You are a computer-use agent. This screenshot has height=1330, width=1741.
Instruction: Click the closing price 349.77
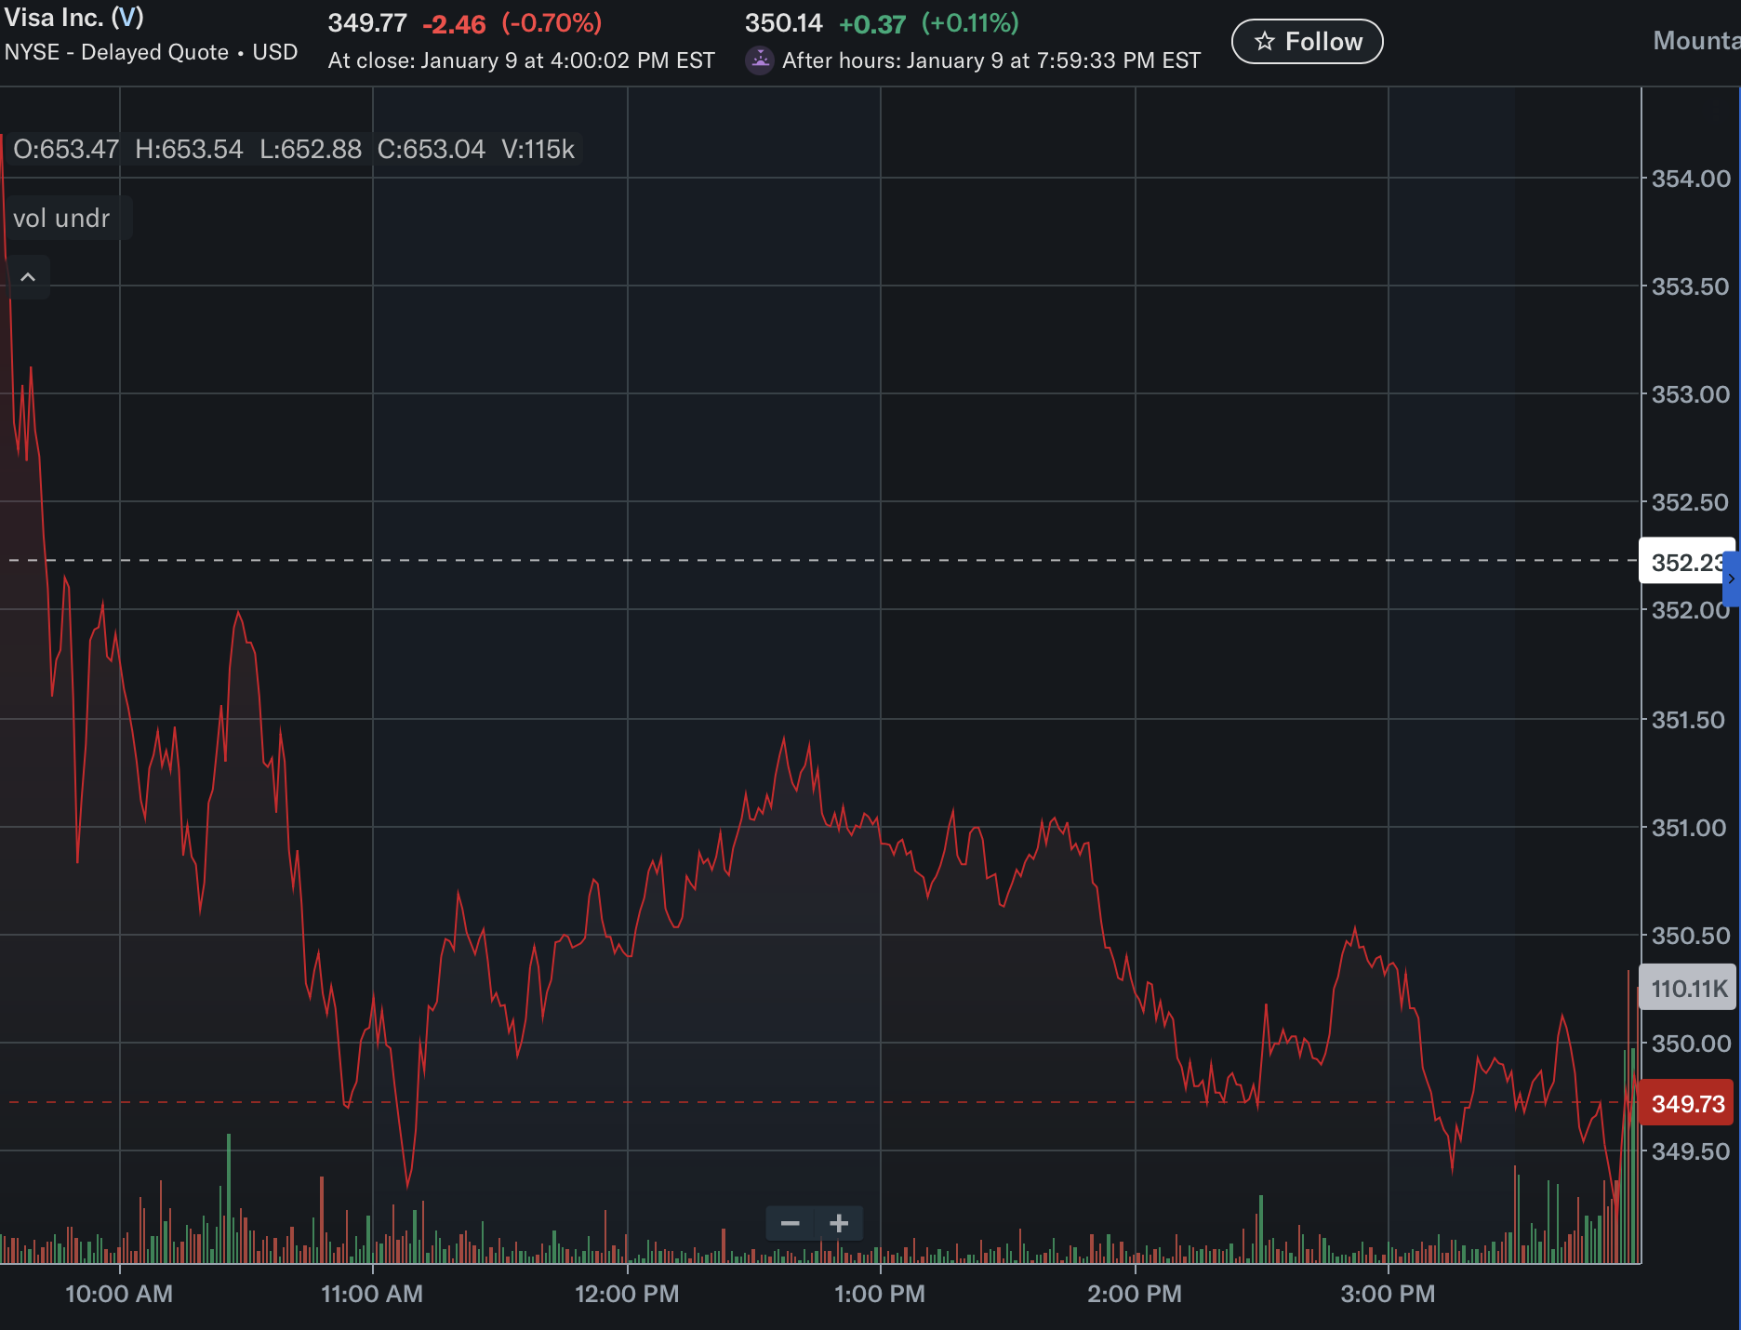[x=367, y=23]
